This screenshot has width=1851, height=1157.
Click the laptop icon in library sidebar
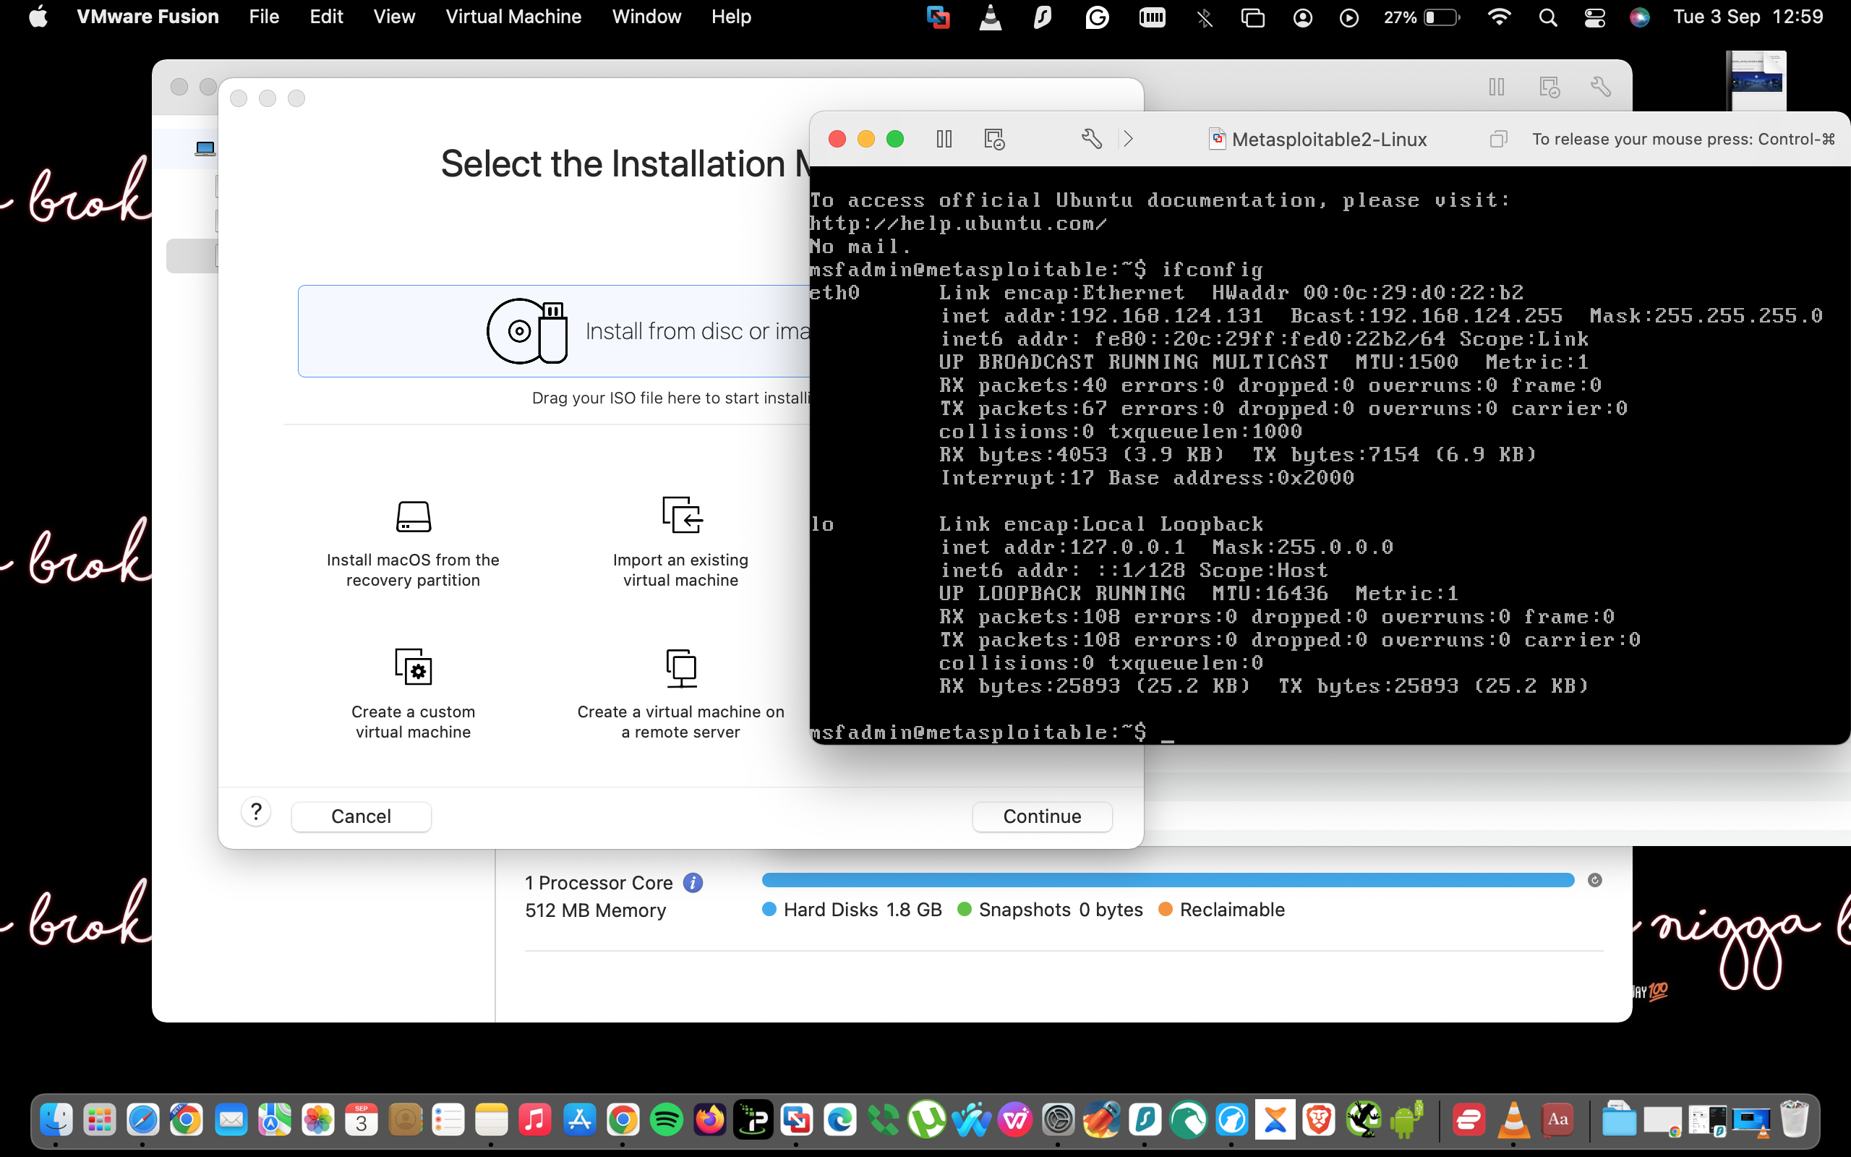pyautogui.click(x=205, y=148)
